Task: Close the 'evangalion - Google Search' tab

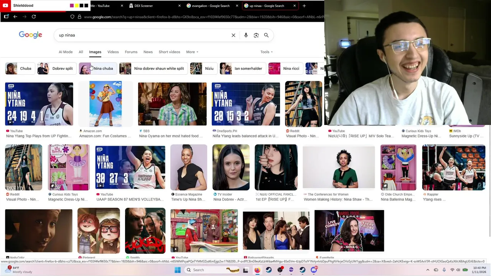Action: point(237,6)
